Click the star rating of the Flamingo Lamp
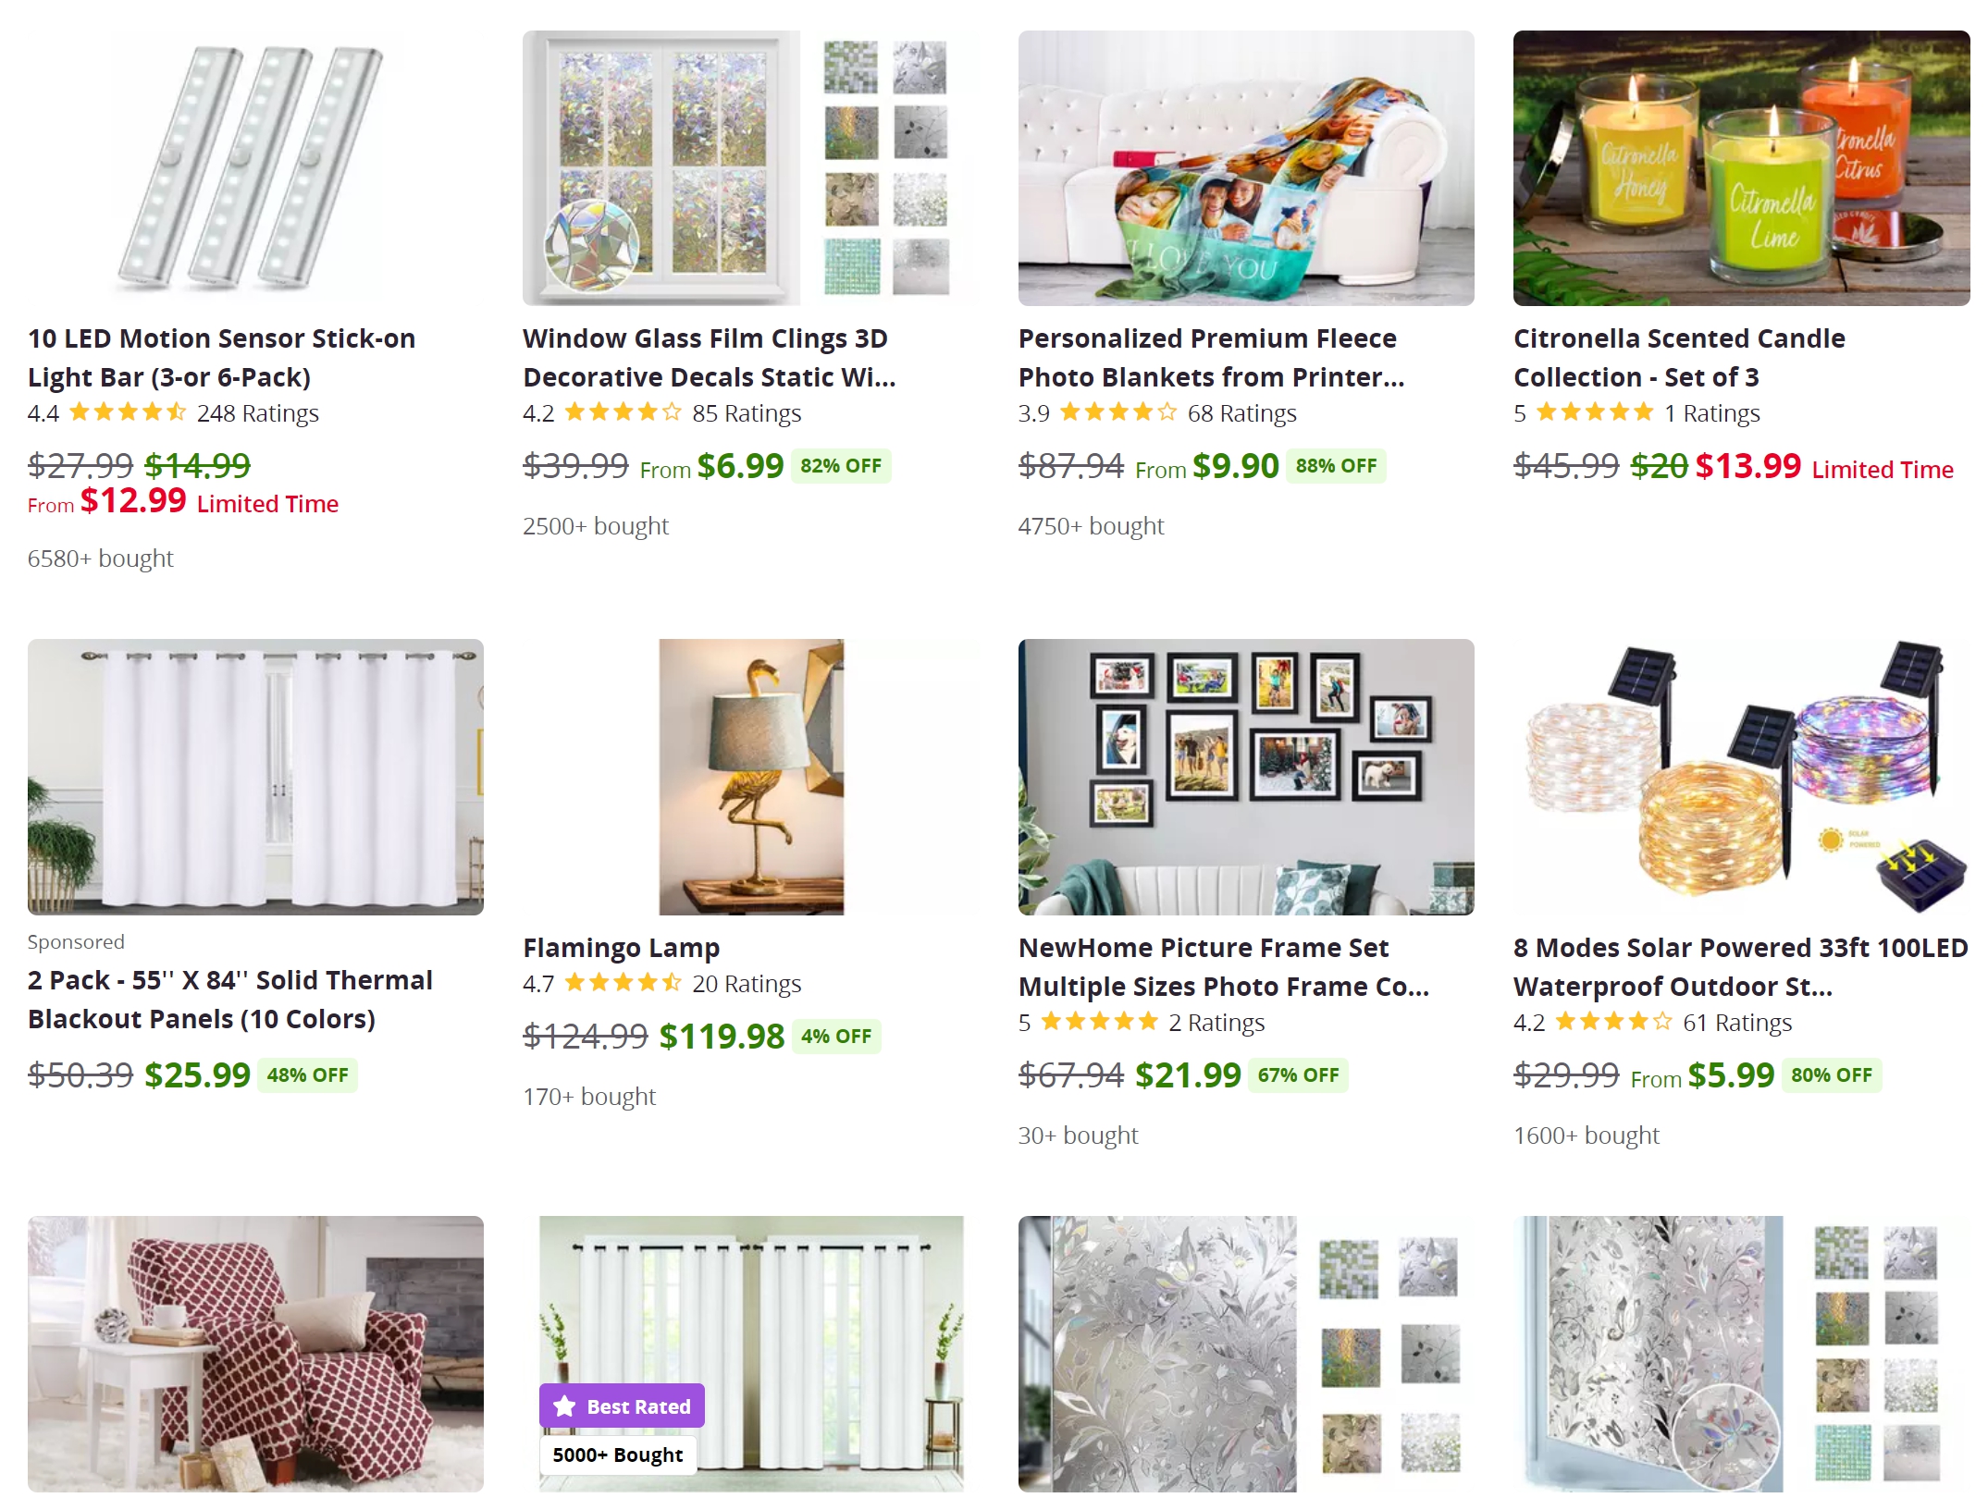This screenshot has width=1988, height=1510. (623, 983)
